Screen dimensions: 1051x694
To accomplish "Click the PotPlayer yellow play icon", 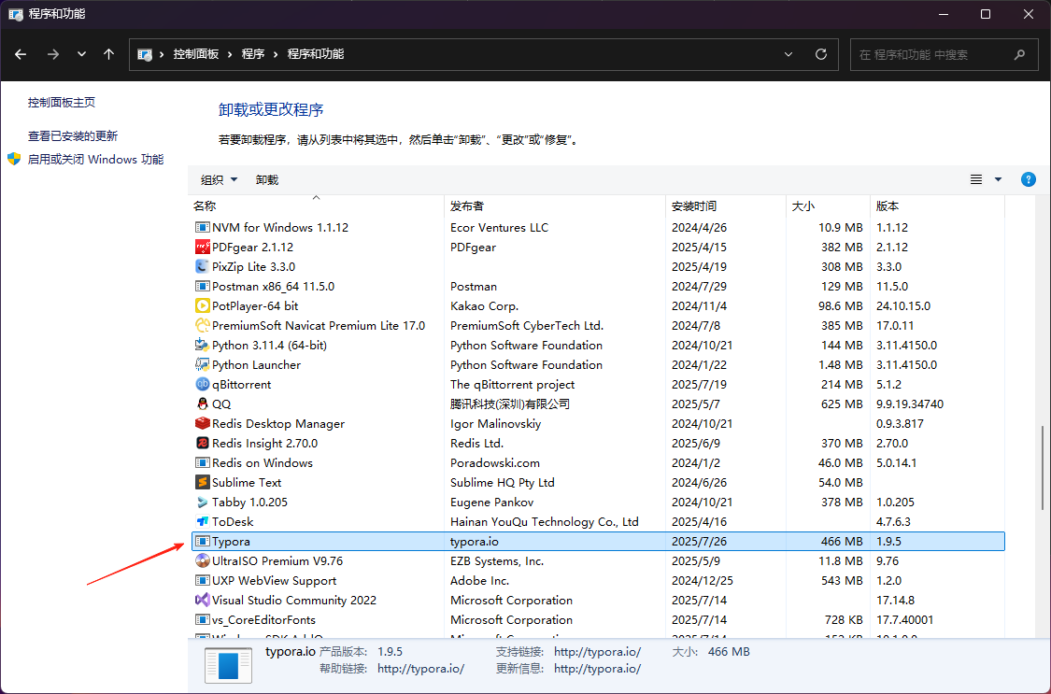I will (202, 305).
